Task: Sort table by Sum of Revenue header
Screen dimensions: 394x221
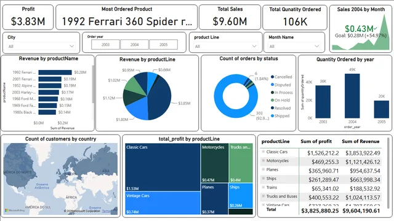Action: click(x=361, y=141)
